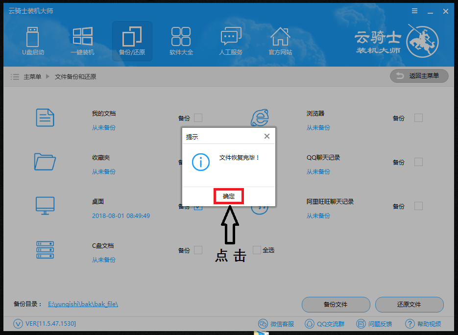Image resolution: width=458 pixels, height=335 pixels.
Task: Click the info icon in the dialog
Action: [201, 162]
